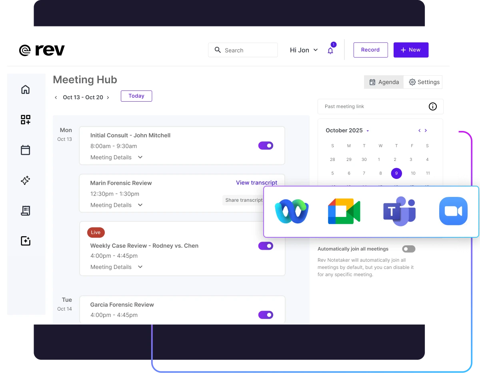Viewport: 480px width, 373px height.
Task: Toggle recording for Weekly Case Review meeting
Action: click(x=266, y=246)
